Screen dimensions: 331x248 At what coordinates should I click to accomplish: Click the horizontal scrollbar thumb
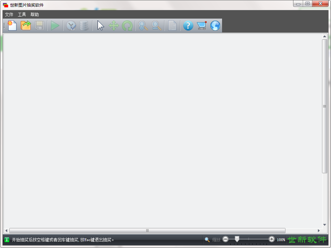tap(147, 230)
